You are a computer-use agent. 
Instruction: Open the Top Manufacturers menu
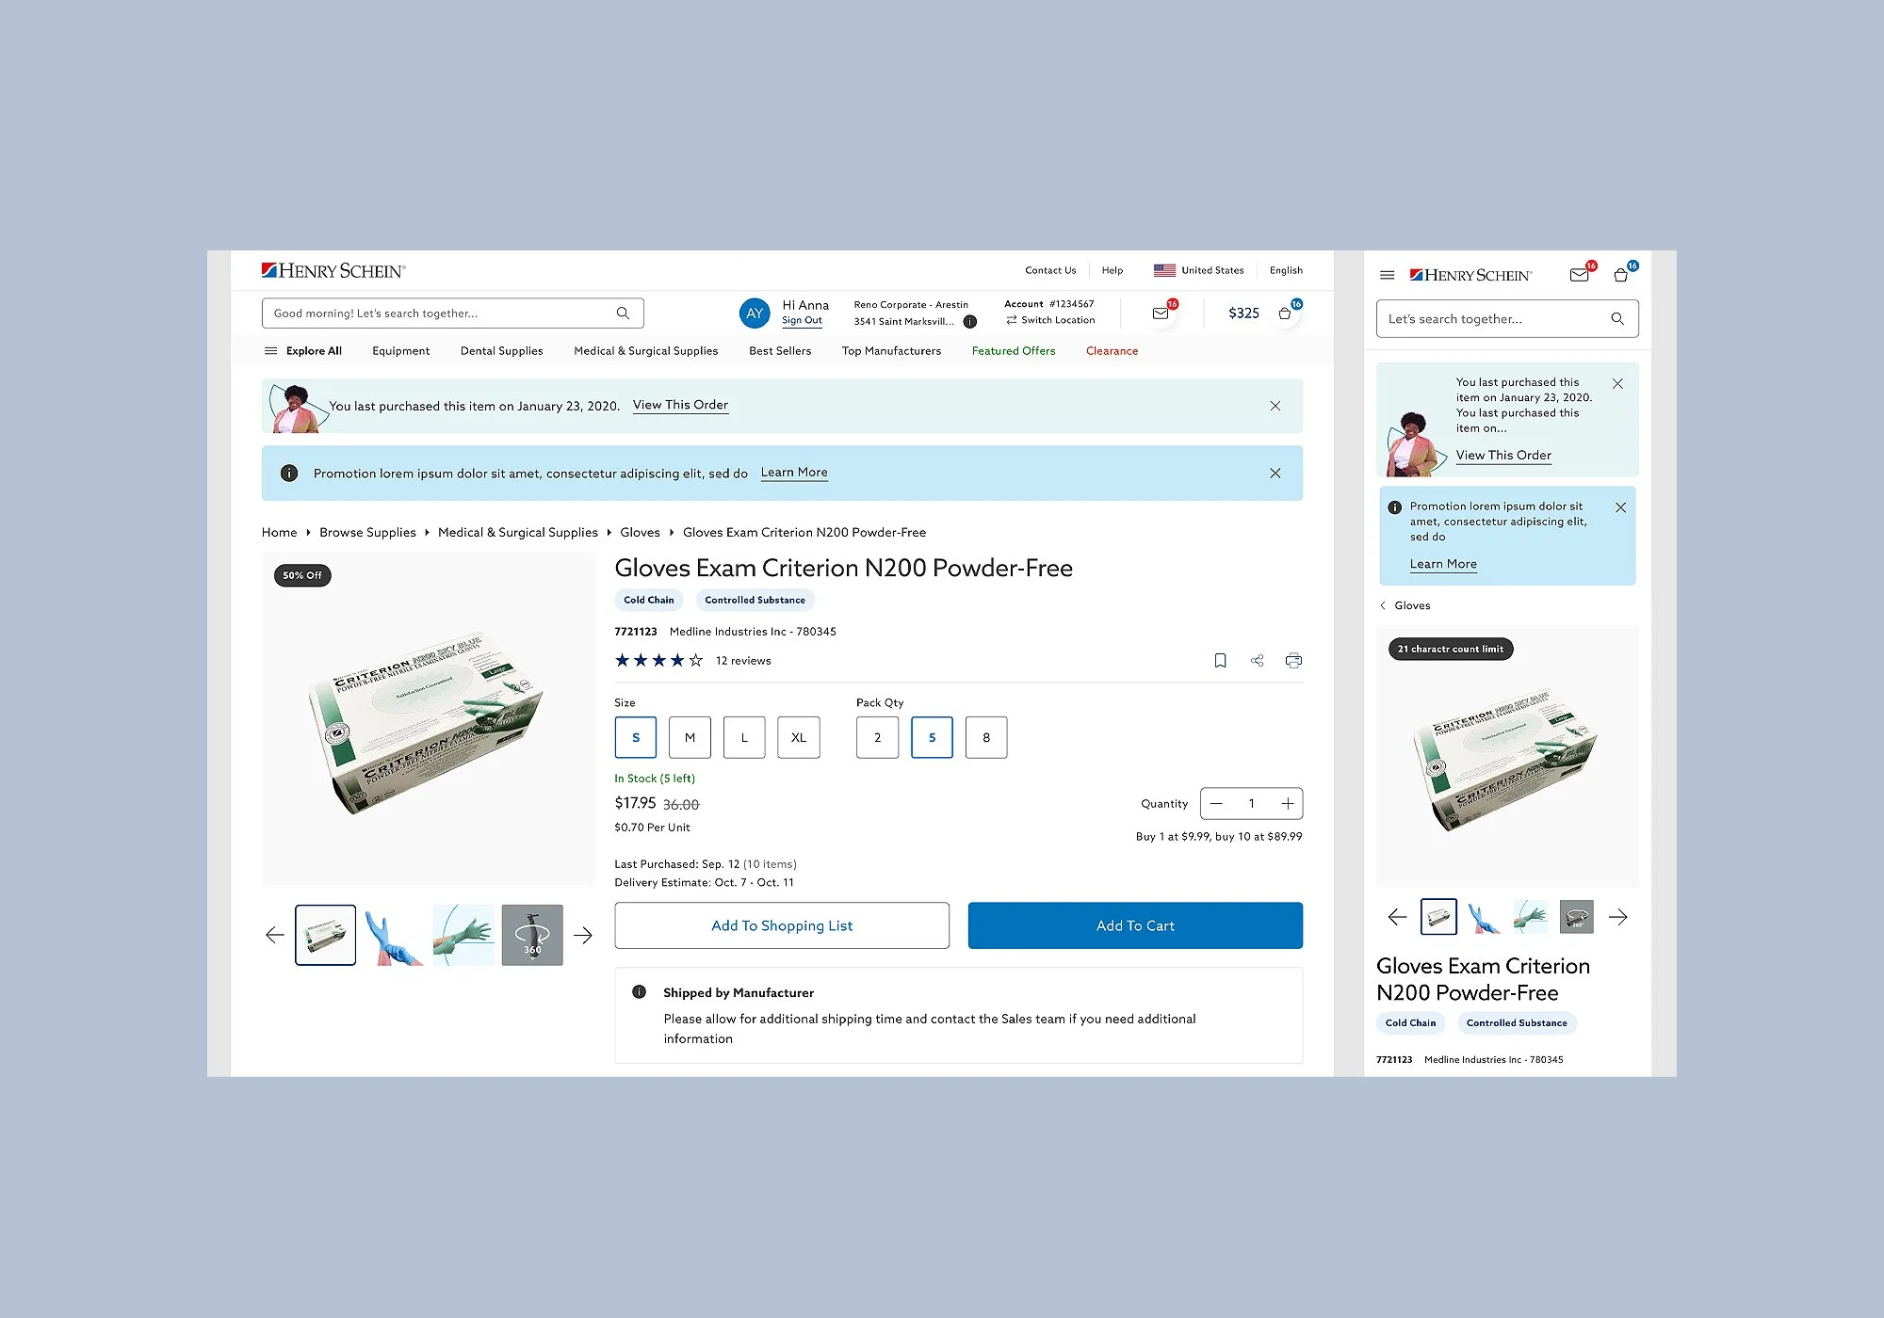tap(892, 351)
